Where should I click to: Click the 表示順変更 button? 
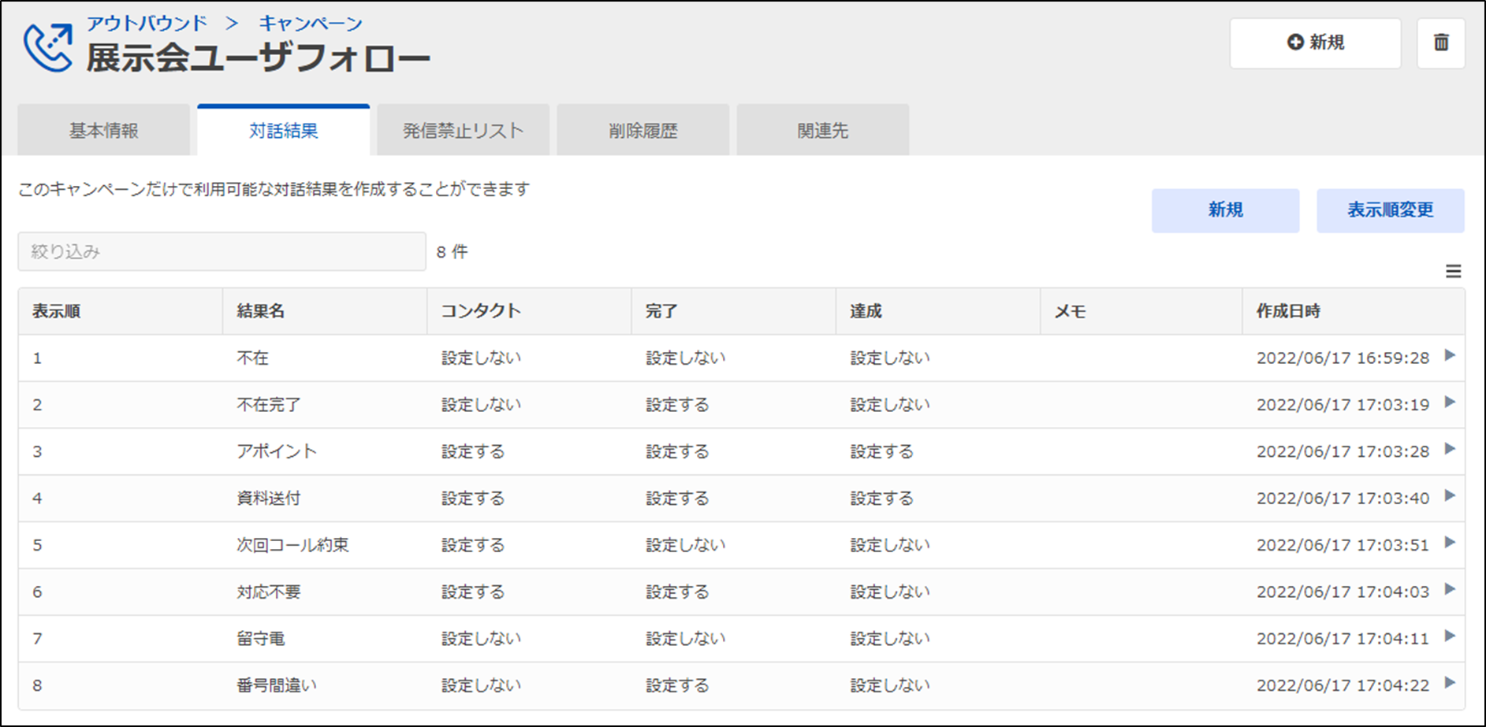tap(1390, 210)
